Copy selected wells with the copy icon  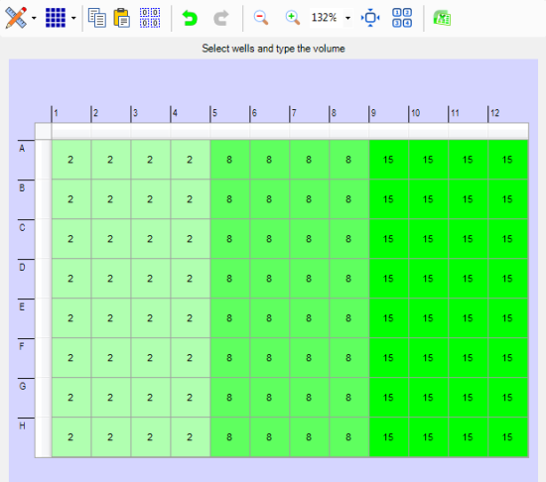point(97,18)
